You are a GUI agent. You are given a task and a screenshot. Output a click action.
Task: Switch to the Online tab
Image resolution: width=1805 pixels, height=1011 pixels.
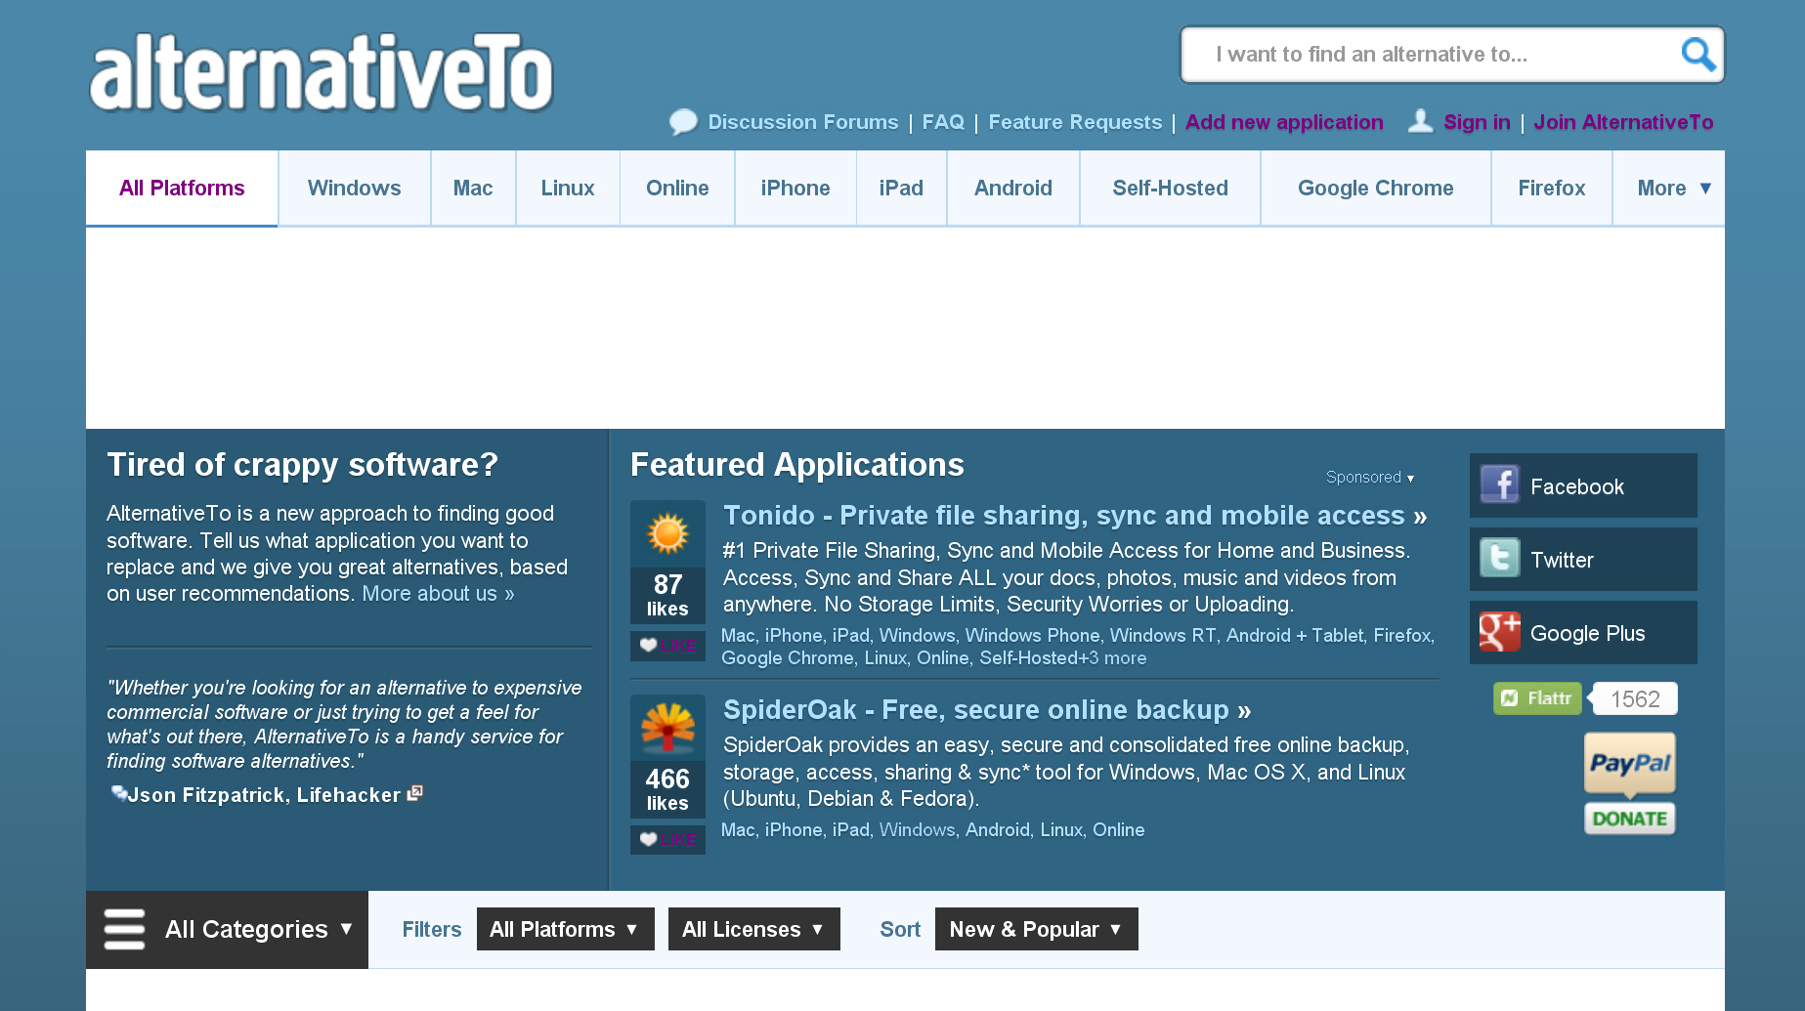pos(677,188)
